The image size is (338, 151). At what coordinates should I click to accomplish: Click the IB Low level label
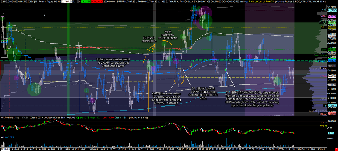[x=323, y=114]
